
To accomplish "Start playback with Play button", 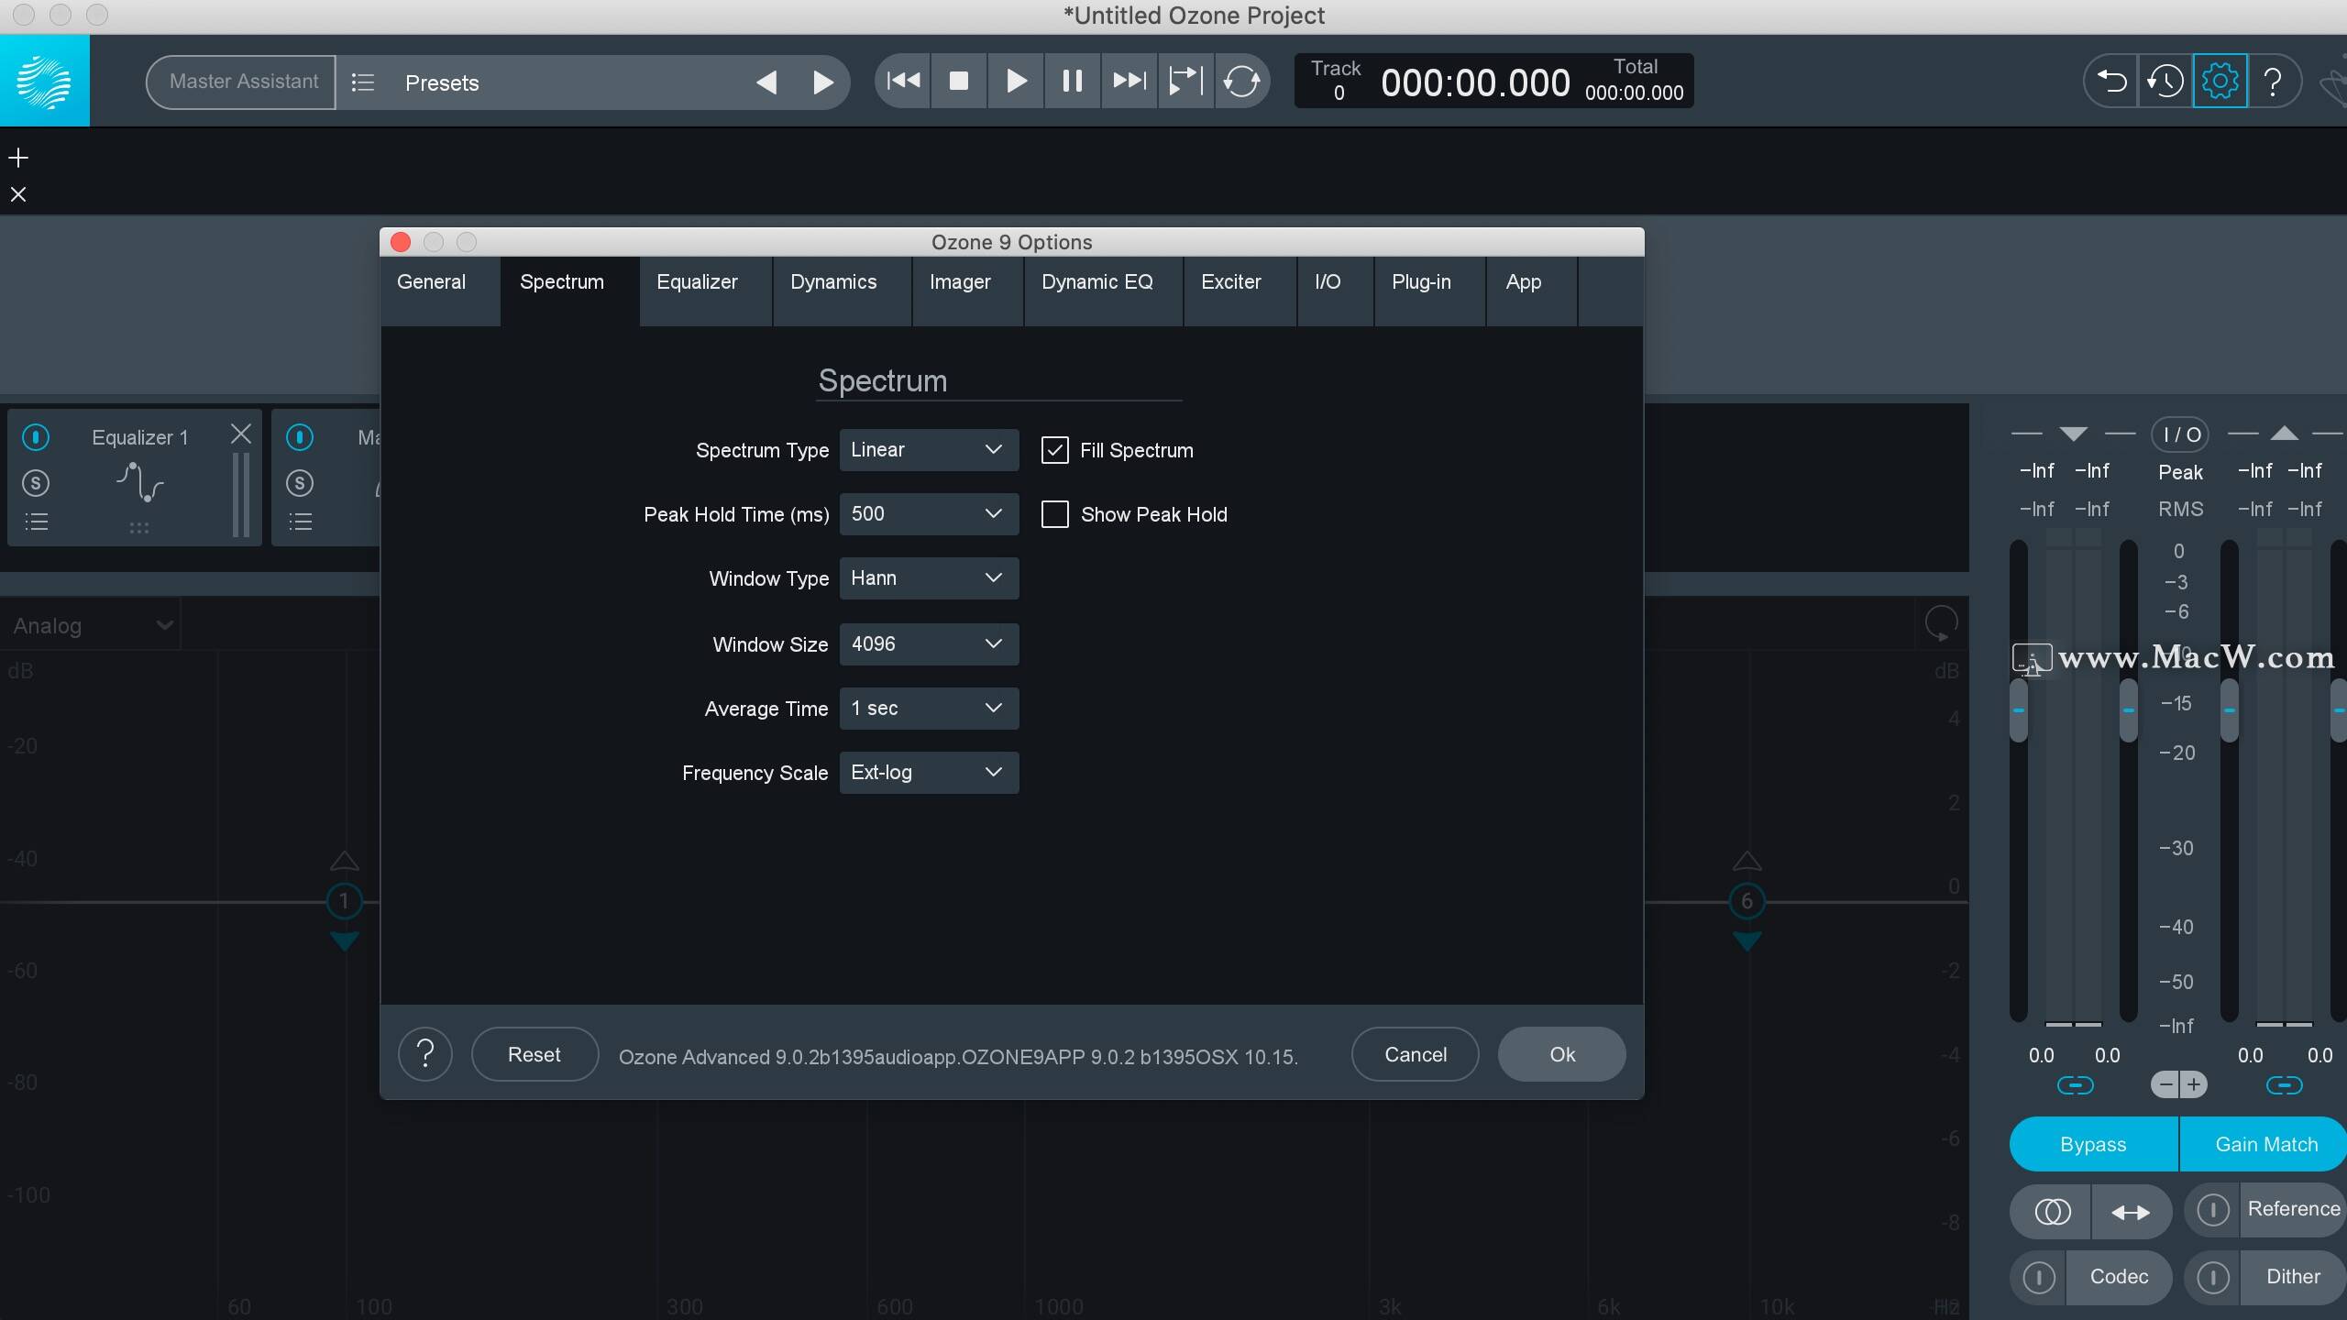I will [x=1016, y=81].
